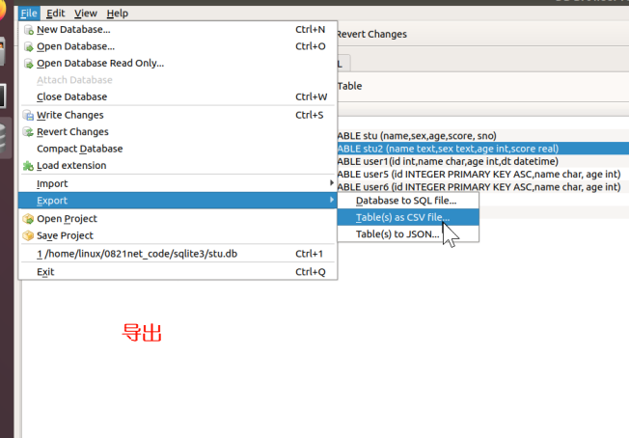Click the Revert Changes icon in menu
Screen dimensions: 629x438
coord(29,132)
